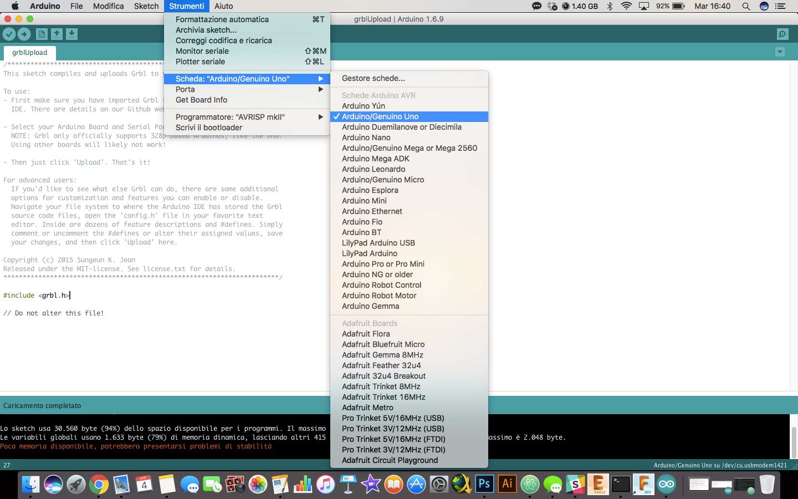Choose Get Board Info
The image size is (798, 499).
pos(247,100)
